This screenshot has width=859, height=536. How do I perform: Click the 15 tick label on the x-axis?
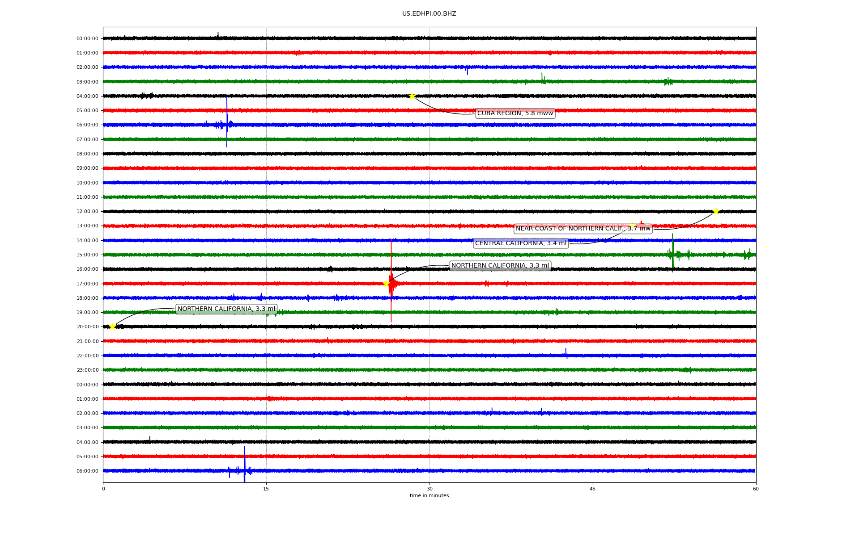266,489
